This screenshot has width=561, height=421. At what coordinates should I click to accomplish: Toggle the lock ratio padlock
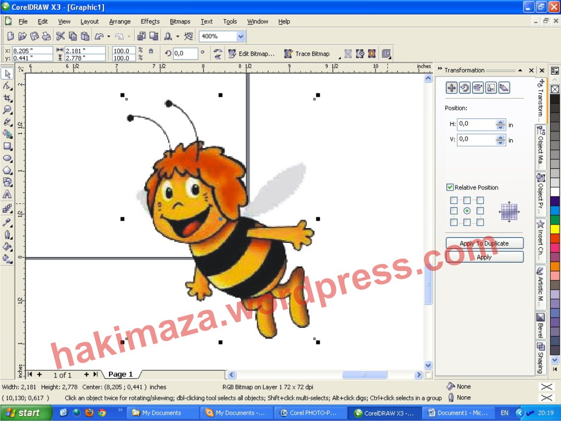pyautogui.click(x=151, y=51)
